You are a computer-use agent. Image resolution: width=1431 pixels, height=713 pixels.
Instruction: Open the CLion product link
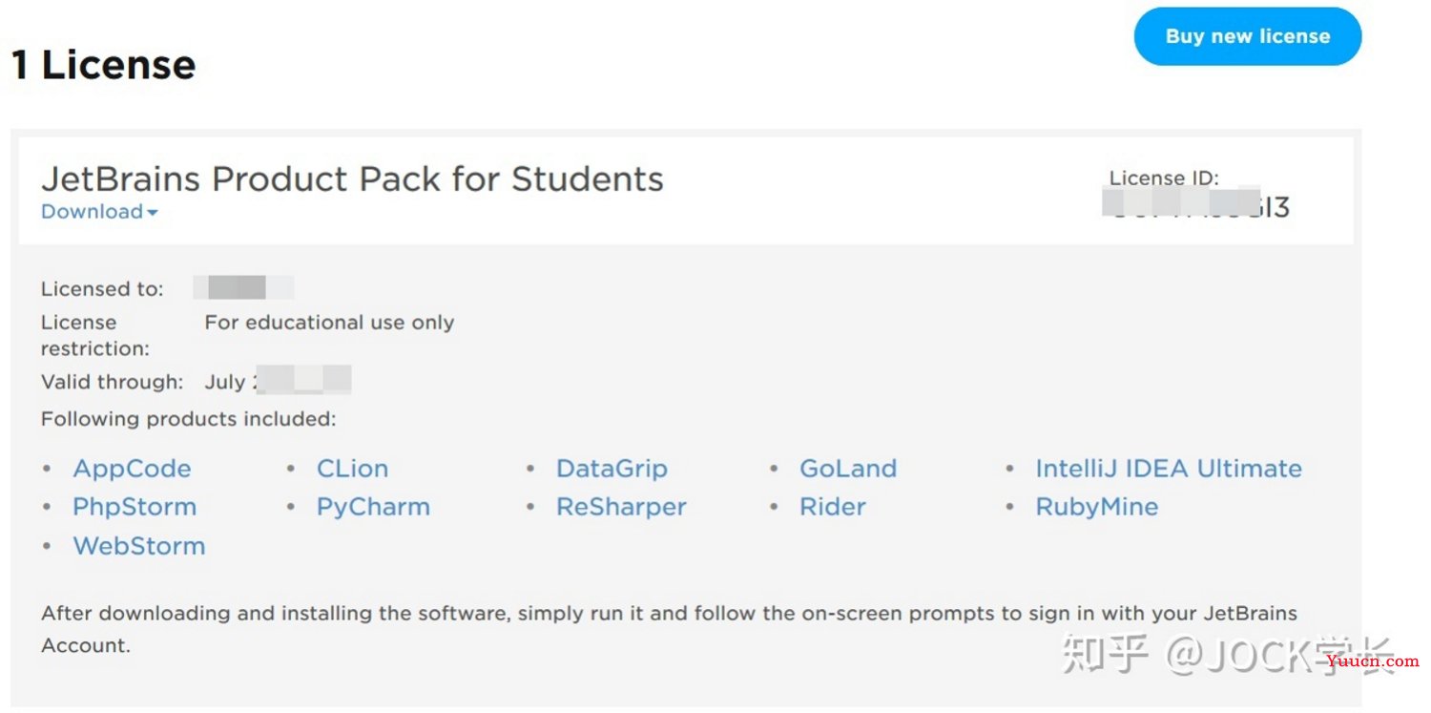(352, 469)
